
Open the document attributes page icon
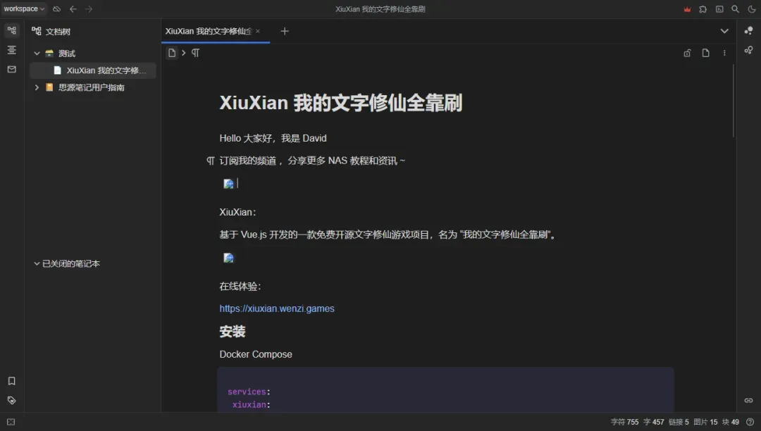[705, 53]
